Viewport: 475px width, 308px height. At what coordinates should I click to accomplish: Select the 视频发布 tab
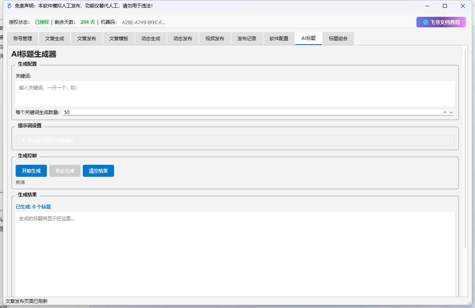(215, 39)
